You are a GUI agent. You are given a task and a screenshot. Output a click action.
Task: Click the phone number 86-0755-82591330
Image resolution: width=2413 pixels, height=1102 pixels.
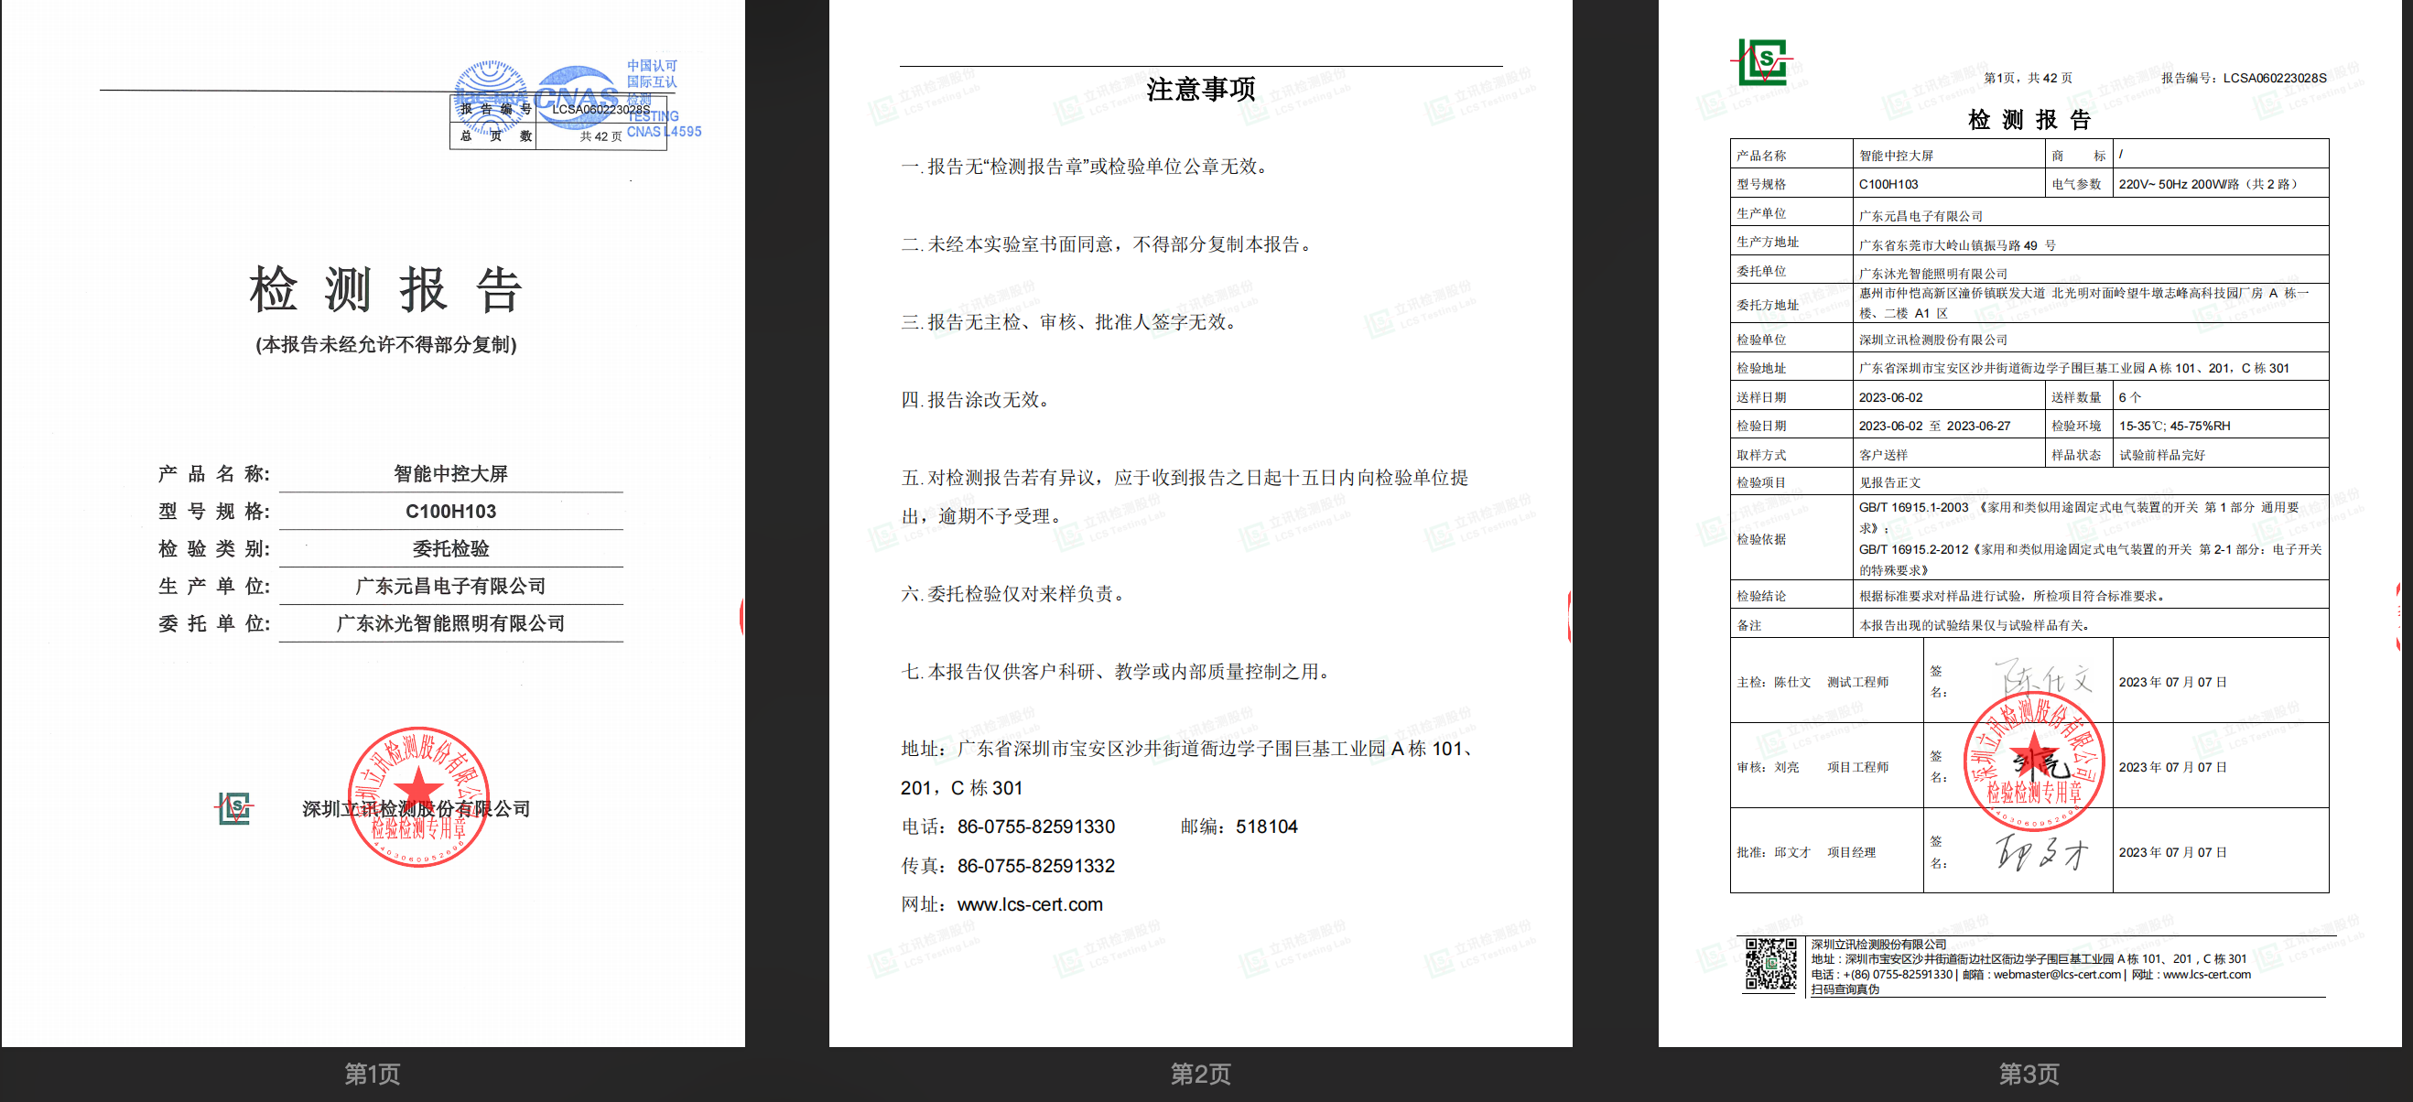[1035, 826]
